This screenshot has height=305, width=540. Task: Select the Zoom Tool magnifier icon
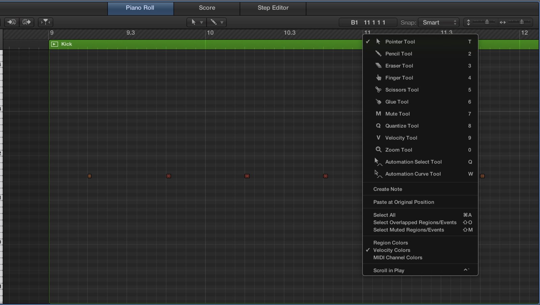378,150
